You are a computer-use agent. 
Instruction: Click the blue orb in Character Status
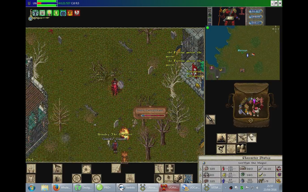(x=204, y=163)
